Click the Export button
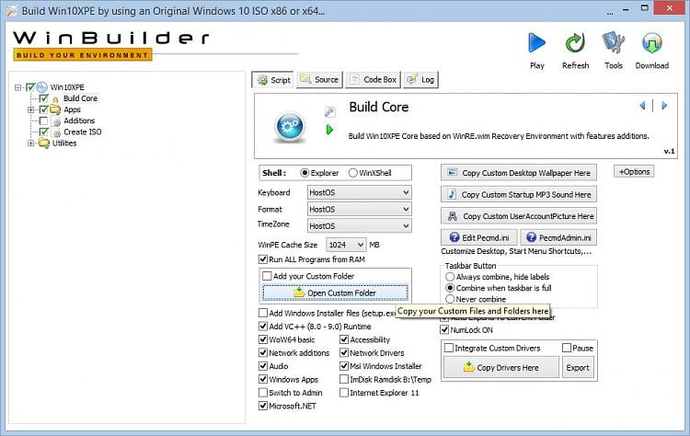Viewport: 690px width, 436px height. 578,367
